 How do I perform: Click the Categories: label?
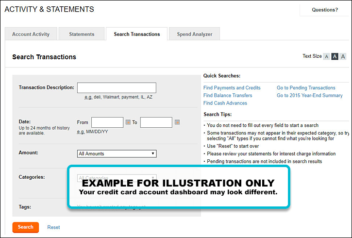pyautogui.click(x=32, y=177)
